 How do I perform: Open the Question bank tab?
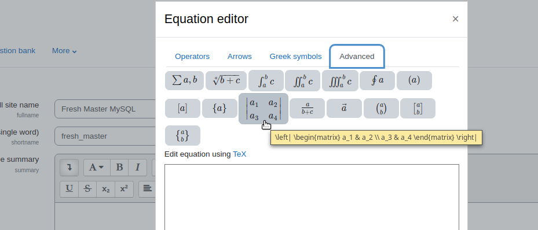click(x=17, y=51)
